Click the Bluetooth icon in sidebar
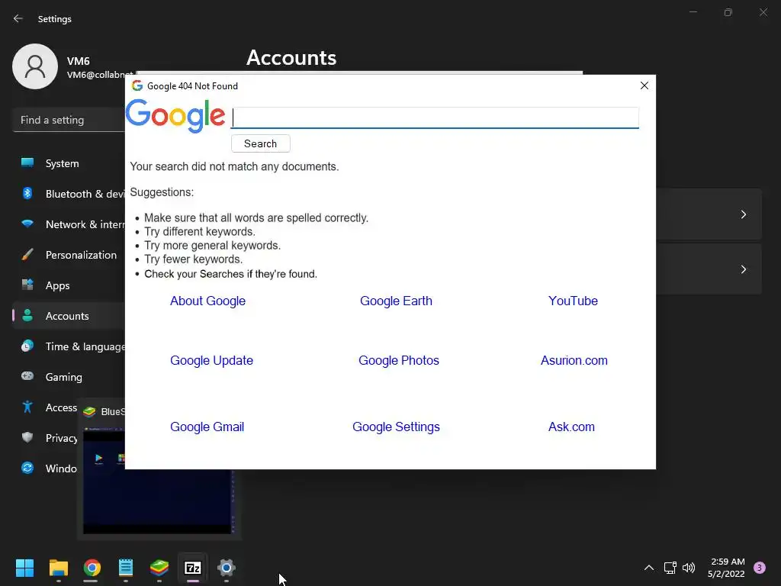Screen dimensions: 781x586 27,193
